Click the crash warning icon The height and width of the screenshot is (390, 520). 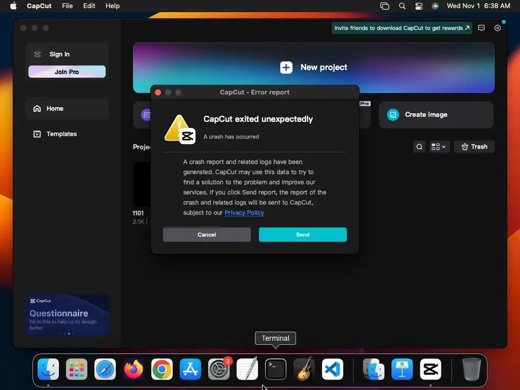[x=180, y=129]
